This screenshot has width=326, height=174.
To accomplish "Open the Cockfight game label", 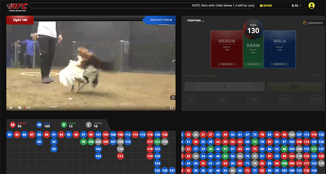I will click(313, 23).
